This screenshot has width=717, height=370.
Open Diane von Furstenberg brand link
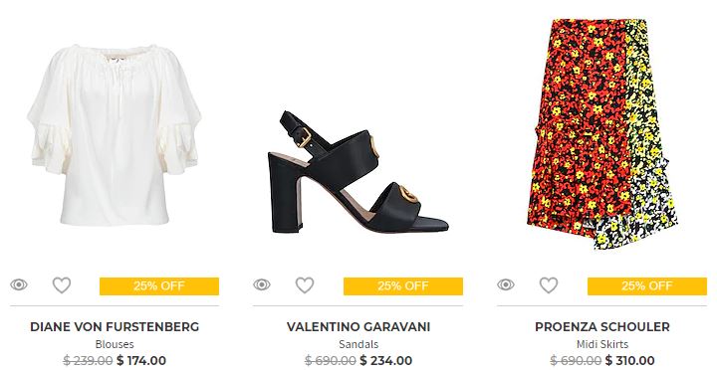(115, 327)
